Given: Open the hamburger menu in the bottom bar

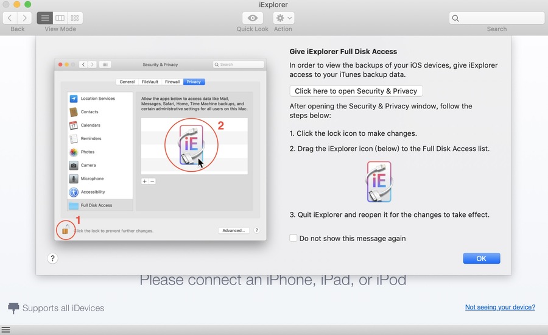Looking at the screenshot, I should pyautogui.click(x=5, y=330).
